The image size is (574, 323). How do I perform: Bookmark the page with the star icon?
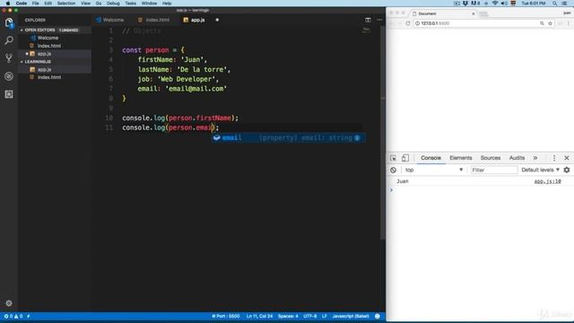pos(550,23)
